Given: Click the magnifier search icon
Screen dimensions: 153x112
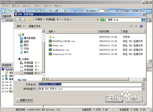Looking at the screenshot, I should click(x=143, y=20).
